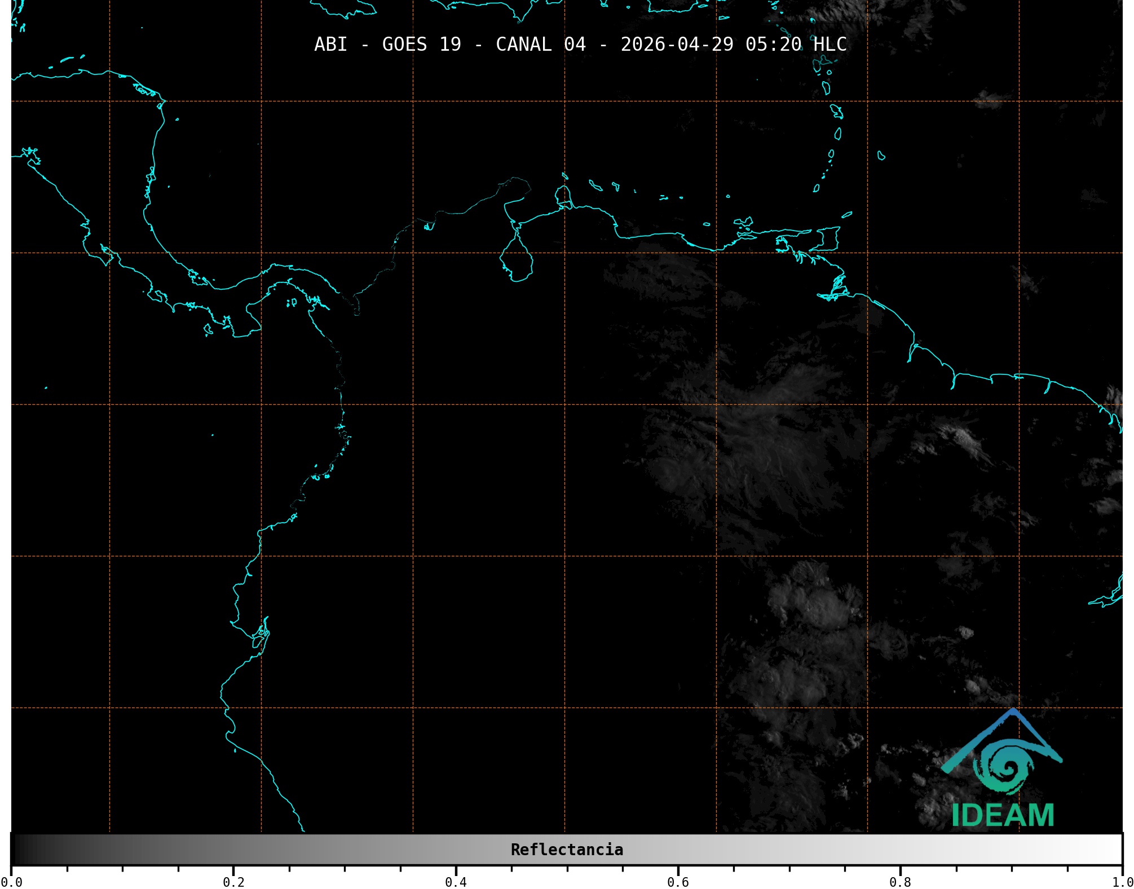Click the Reflectancia colorbar label
The width and height of the screenshot is (1134, 889).
coord(567,850)
